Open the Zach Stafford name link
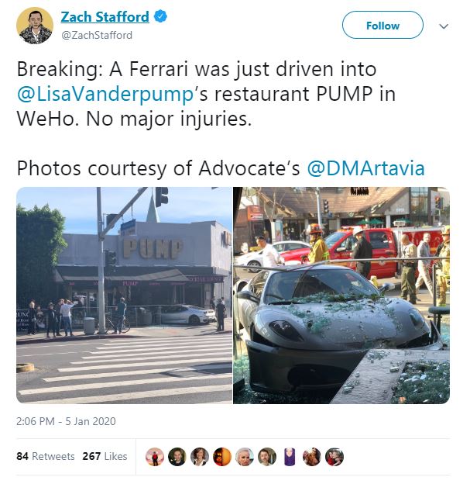The image size is (470, 484). (105, 16)
